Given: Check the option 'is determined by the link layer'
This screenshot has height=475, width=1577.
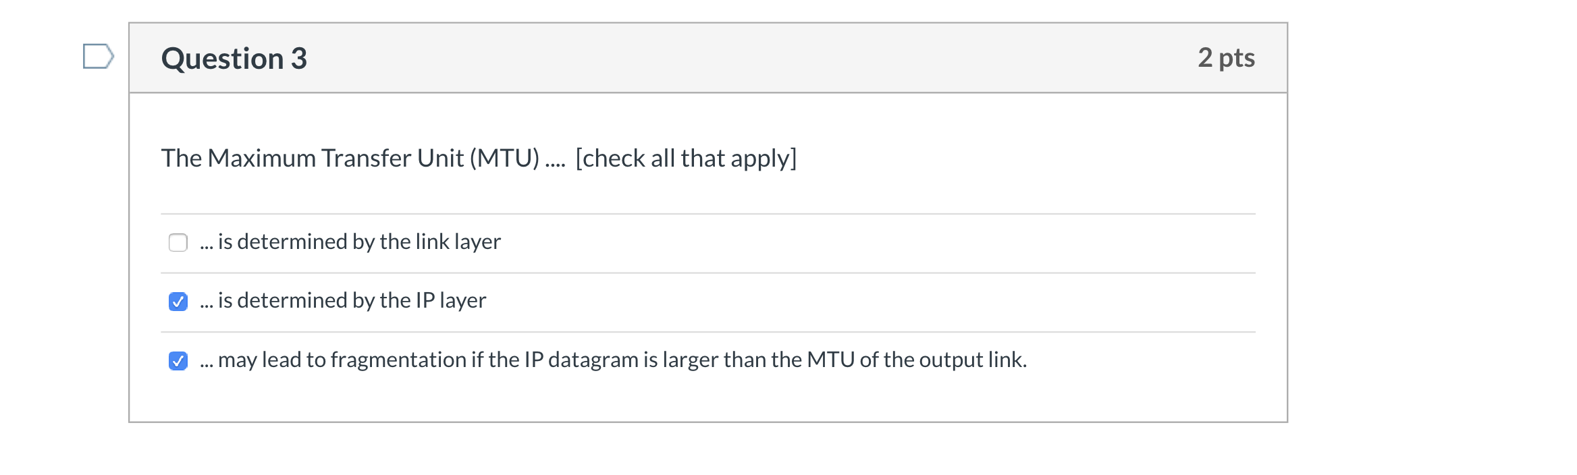Looking at the screenshot, I should pyautogui.click(x=178, y=242).
